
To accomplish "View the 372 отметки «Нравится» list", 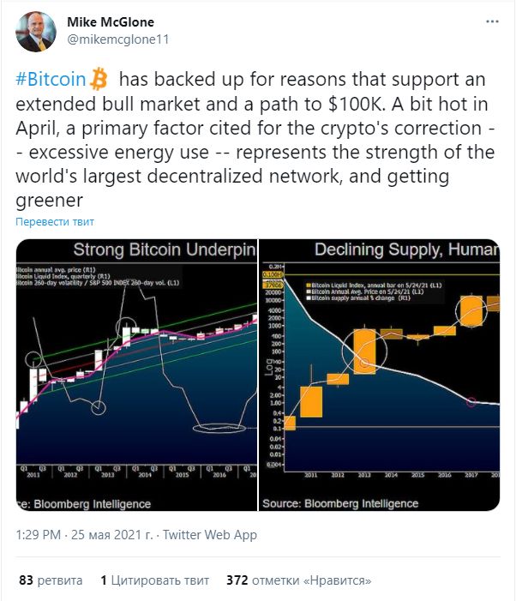I will pos(299,580).
